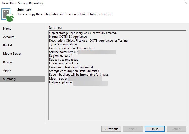Click the disabled Cancel button
189x134 pixels.
point(176,129)
